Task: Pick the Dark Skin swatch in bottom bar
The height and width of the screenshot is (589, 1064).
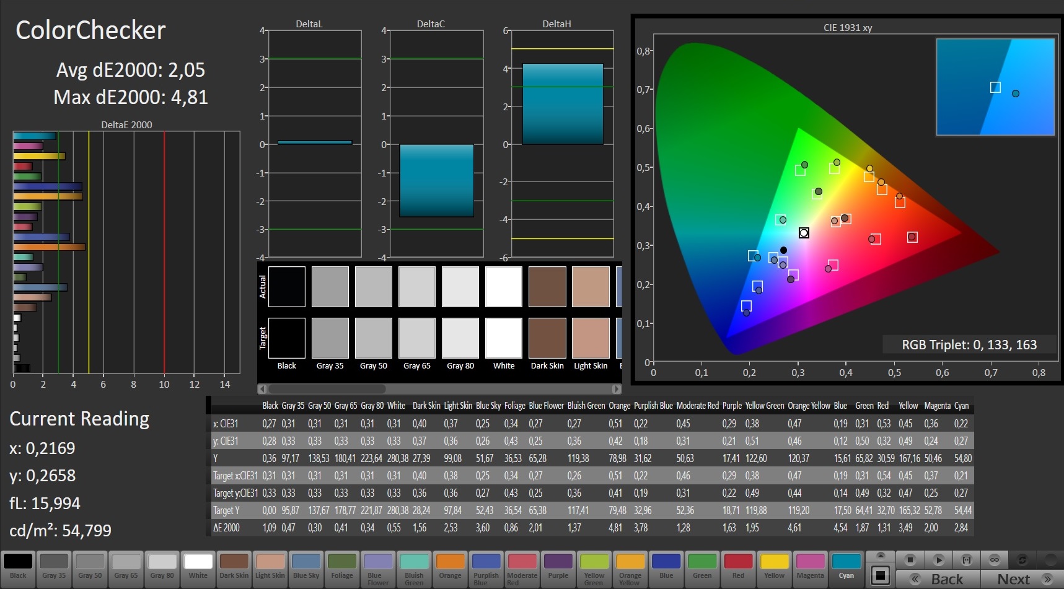Action: point(234,568)
